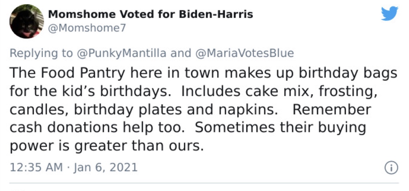
Task: Click the "Replying to" label text
Action: (42, 53)
